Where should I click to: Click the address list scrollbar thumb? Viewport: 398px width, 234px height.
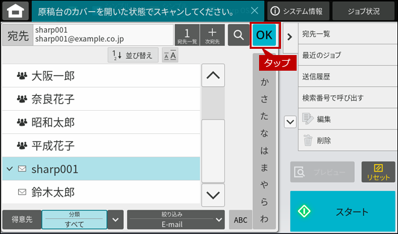213,151
